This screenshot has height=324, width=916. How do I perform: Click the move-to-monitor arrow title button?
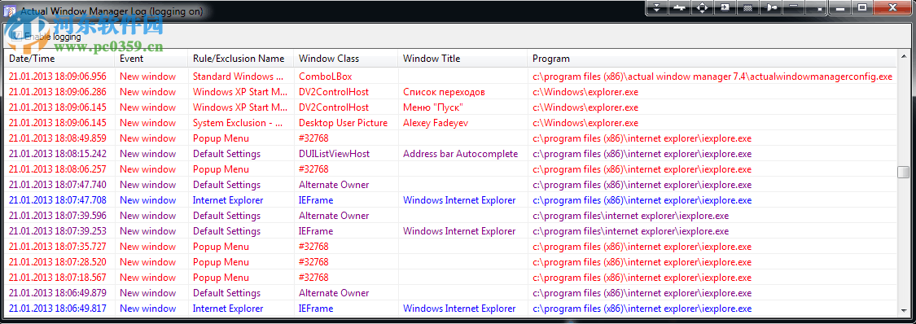pos(725,7)
